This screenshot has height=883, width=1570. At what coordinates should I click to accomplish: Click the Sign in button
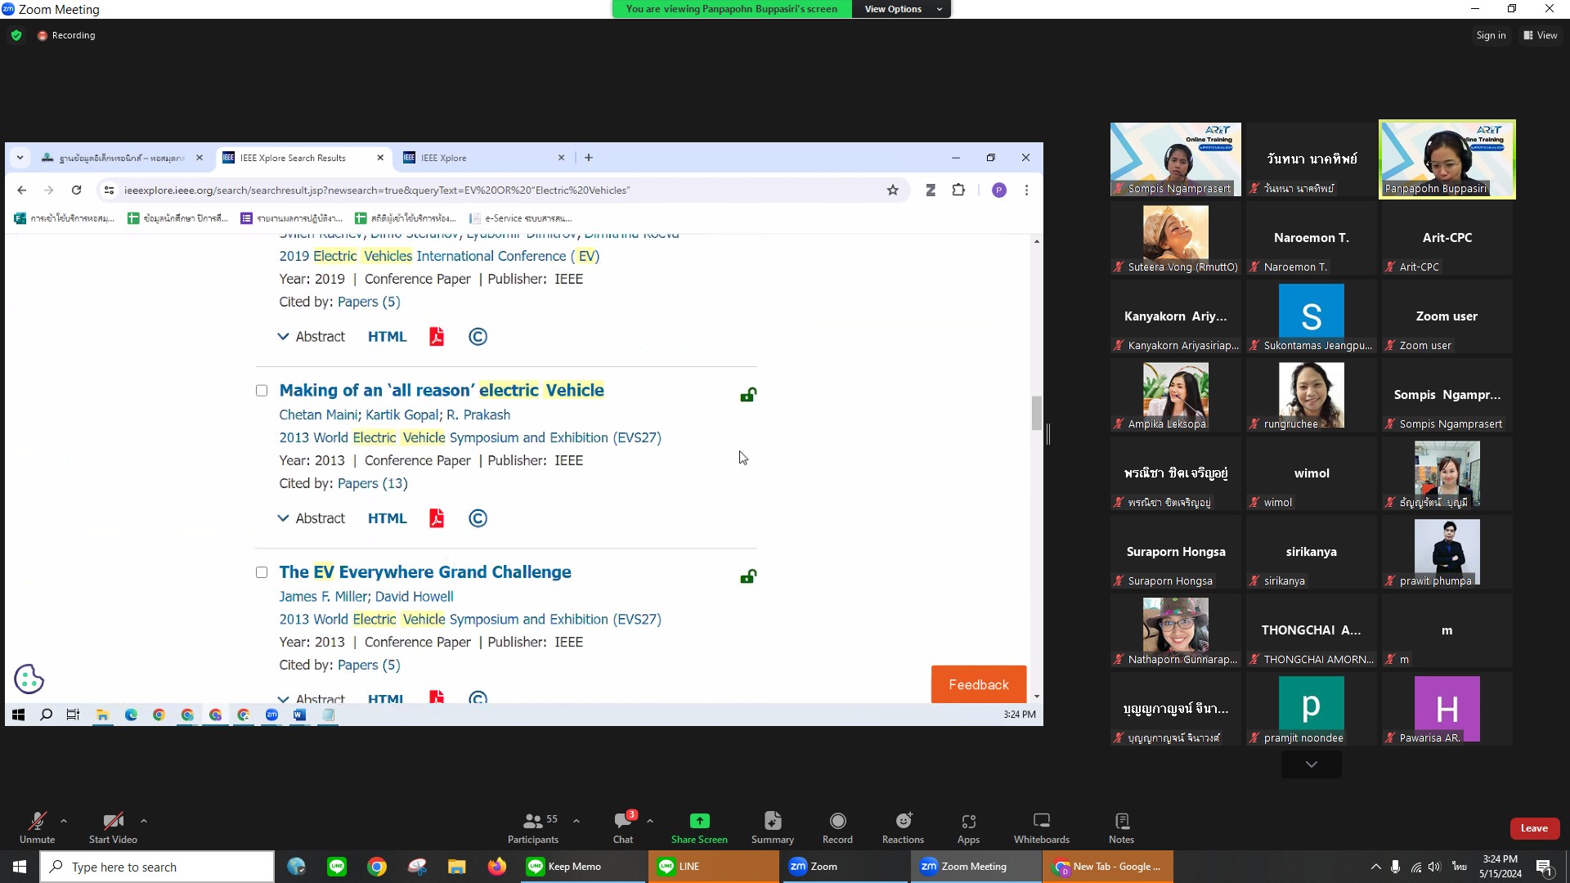pyautogui.click(x=1491, y=35)
